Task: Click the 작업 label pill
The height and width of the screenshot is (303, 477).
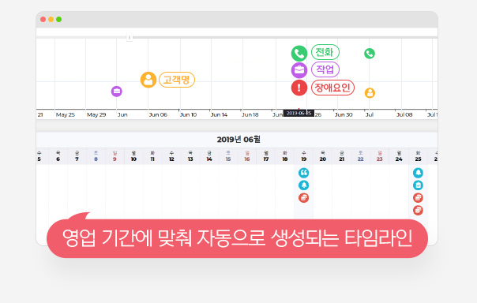Action: [x=325, y=69]
